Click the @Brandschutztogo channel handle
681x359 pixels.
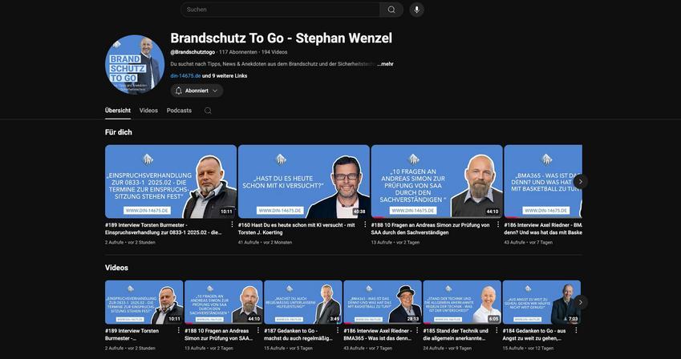coord(193,52)
